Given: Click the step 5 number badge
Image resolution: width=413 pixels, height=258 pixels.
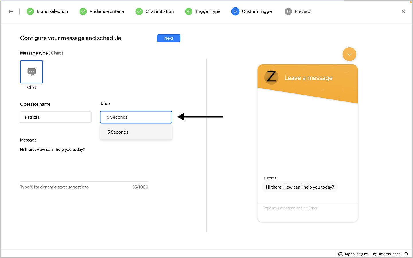Looking at the screenshot, I should (x=235, y=11).
